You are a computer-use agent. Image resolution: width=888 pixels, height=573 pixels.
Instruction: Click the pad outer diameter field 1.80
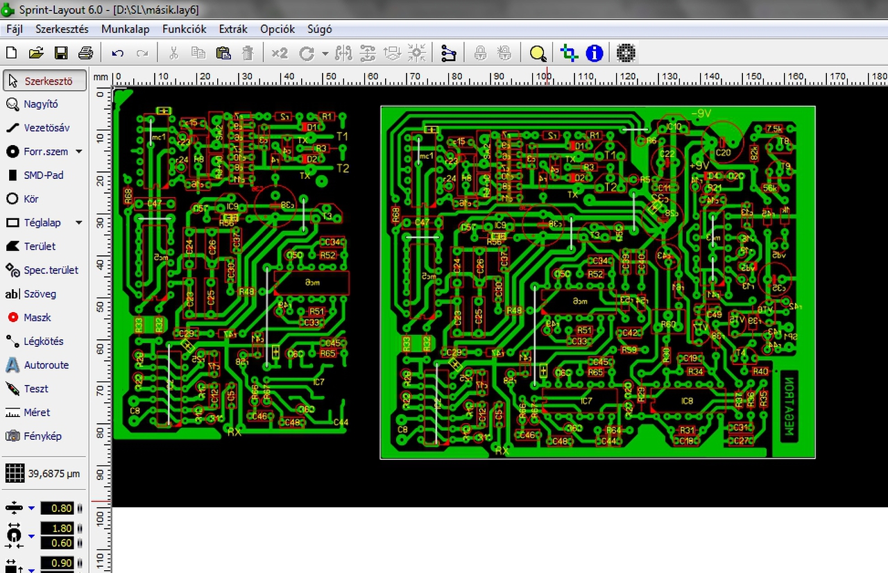tap(58, 529)
